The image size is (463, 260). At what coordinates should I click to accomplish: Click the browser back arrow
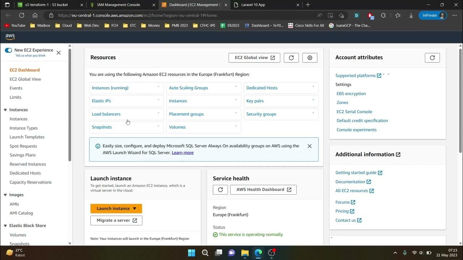(8, 16)
